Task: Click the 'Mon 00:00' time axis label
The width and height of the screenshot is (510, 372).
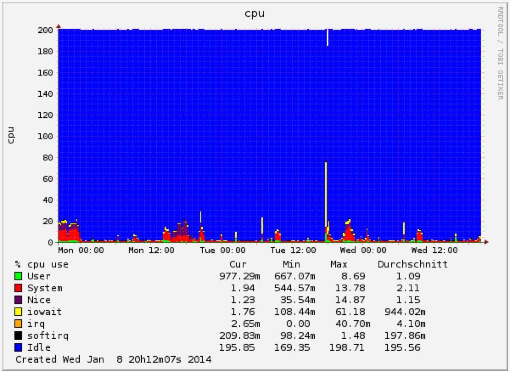Action: (x=81, y=251)
